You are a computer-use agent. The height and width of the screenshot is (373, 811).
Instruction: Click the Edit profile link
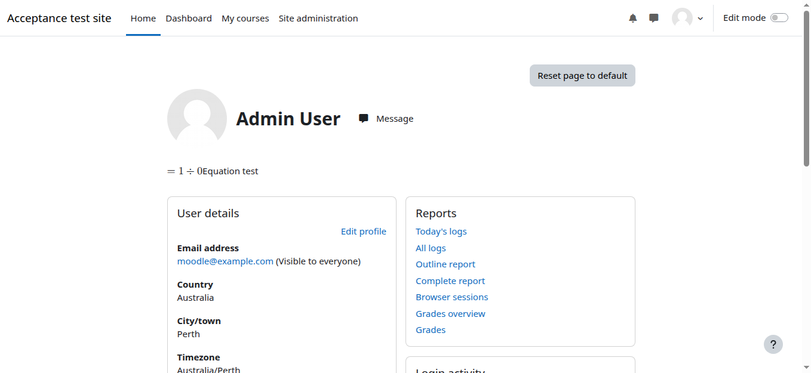click(x=363, y=232)
